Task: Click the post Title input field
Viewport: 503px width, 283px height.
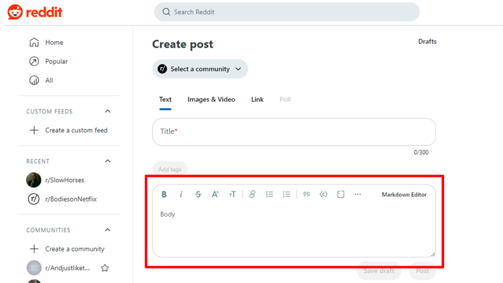Action: 294,132
